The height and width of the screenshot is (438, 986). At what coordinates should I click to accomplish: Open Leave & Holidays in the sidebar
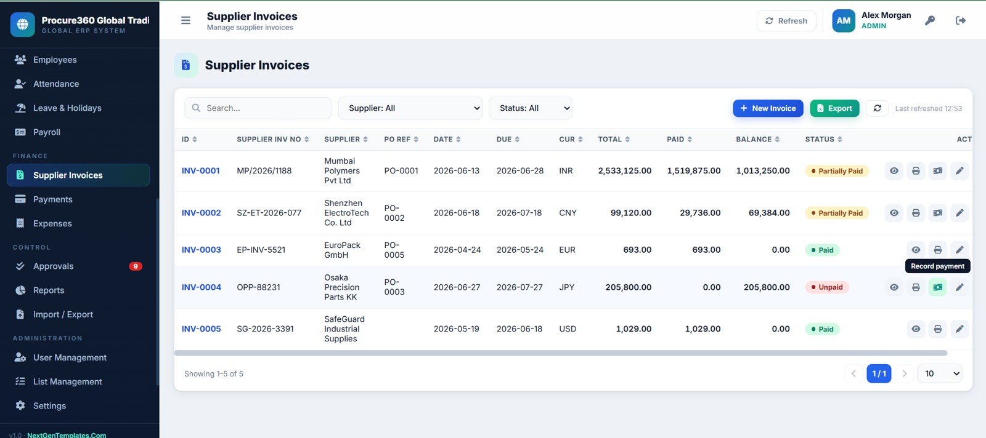pos(78,108)
